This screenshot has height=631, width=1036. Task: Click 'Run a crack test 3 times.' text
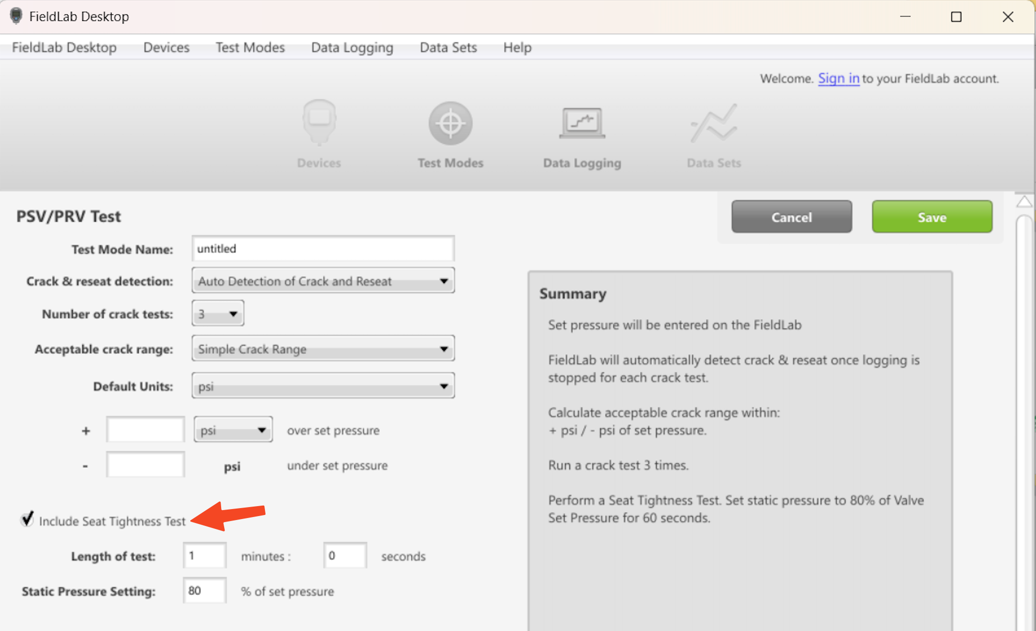click(x=618, y=465)
